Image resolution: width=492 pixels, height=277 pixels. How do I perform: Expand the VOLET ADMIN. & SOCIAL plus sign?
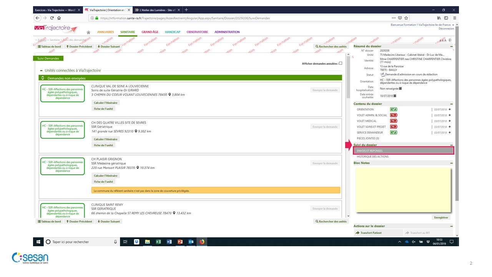[450, 115]
